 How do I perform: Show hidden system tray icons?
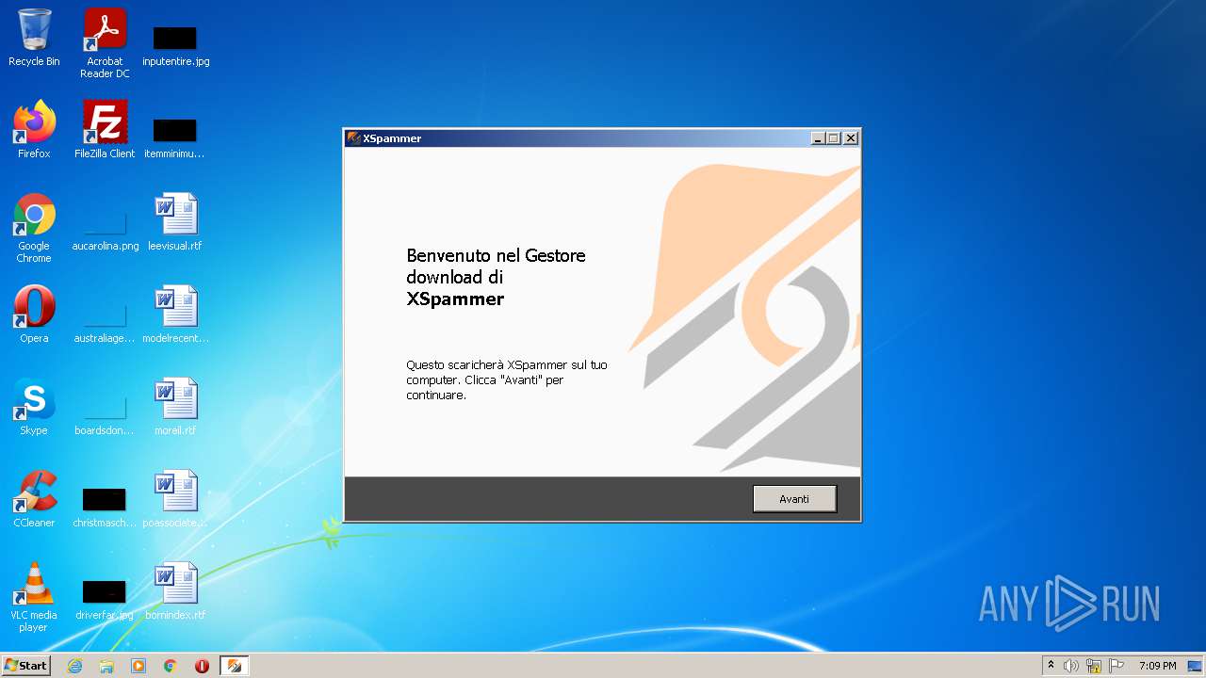point(1051,666)
